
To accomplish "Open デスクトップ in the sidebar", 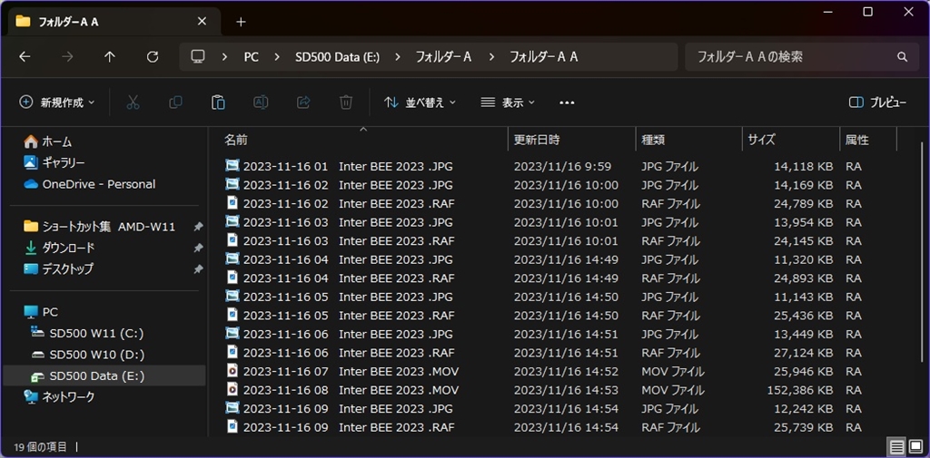I will coord(58,269).
